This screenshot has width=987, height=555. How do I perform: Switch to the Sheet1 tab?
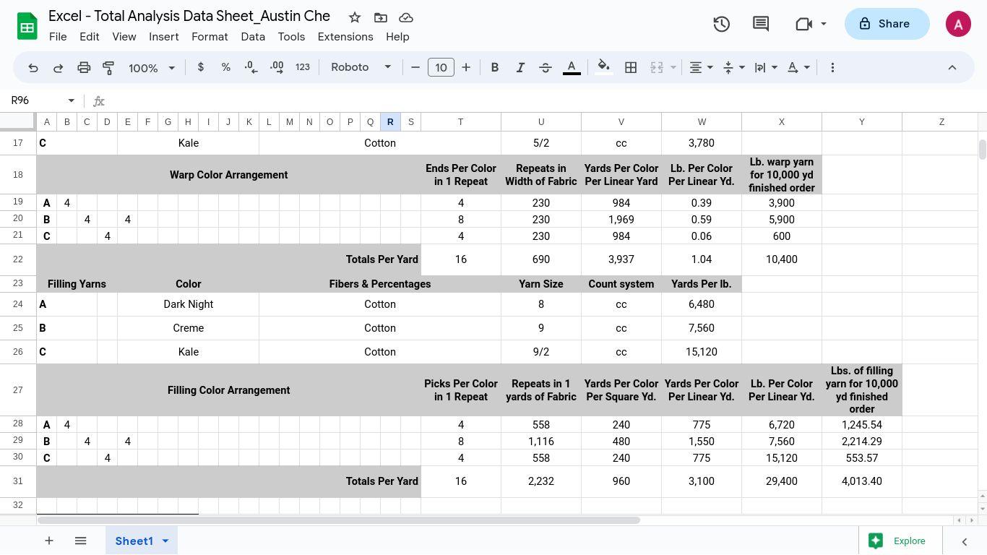pos(134,541)
